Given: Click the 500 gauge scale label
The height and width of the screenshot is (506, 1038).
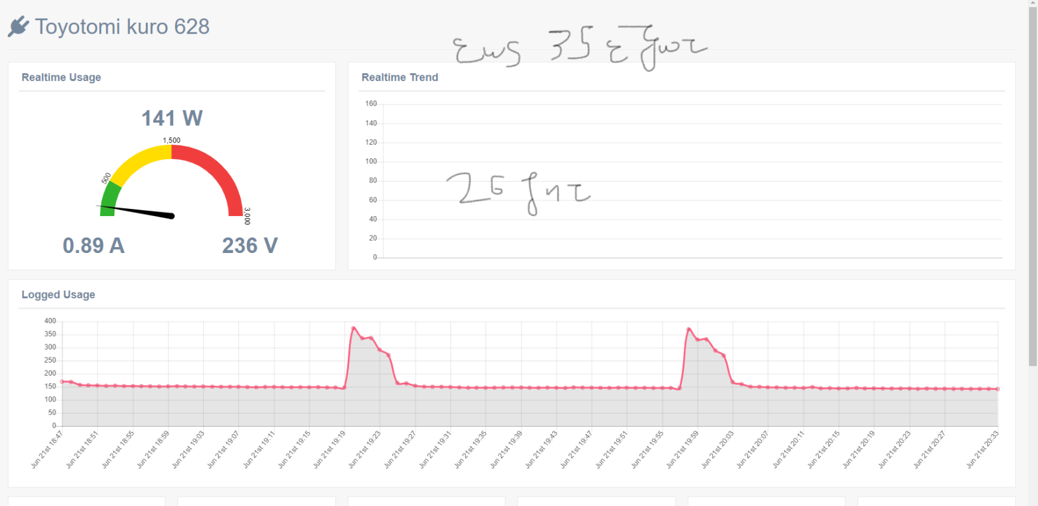Looking at the screenshot, I should (106, 178).
